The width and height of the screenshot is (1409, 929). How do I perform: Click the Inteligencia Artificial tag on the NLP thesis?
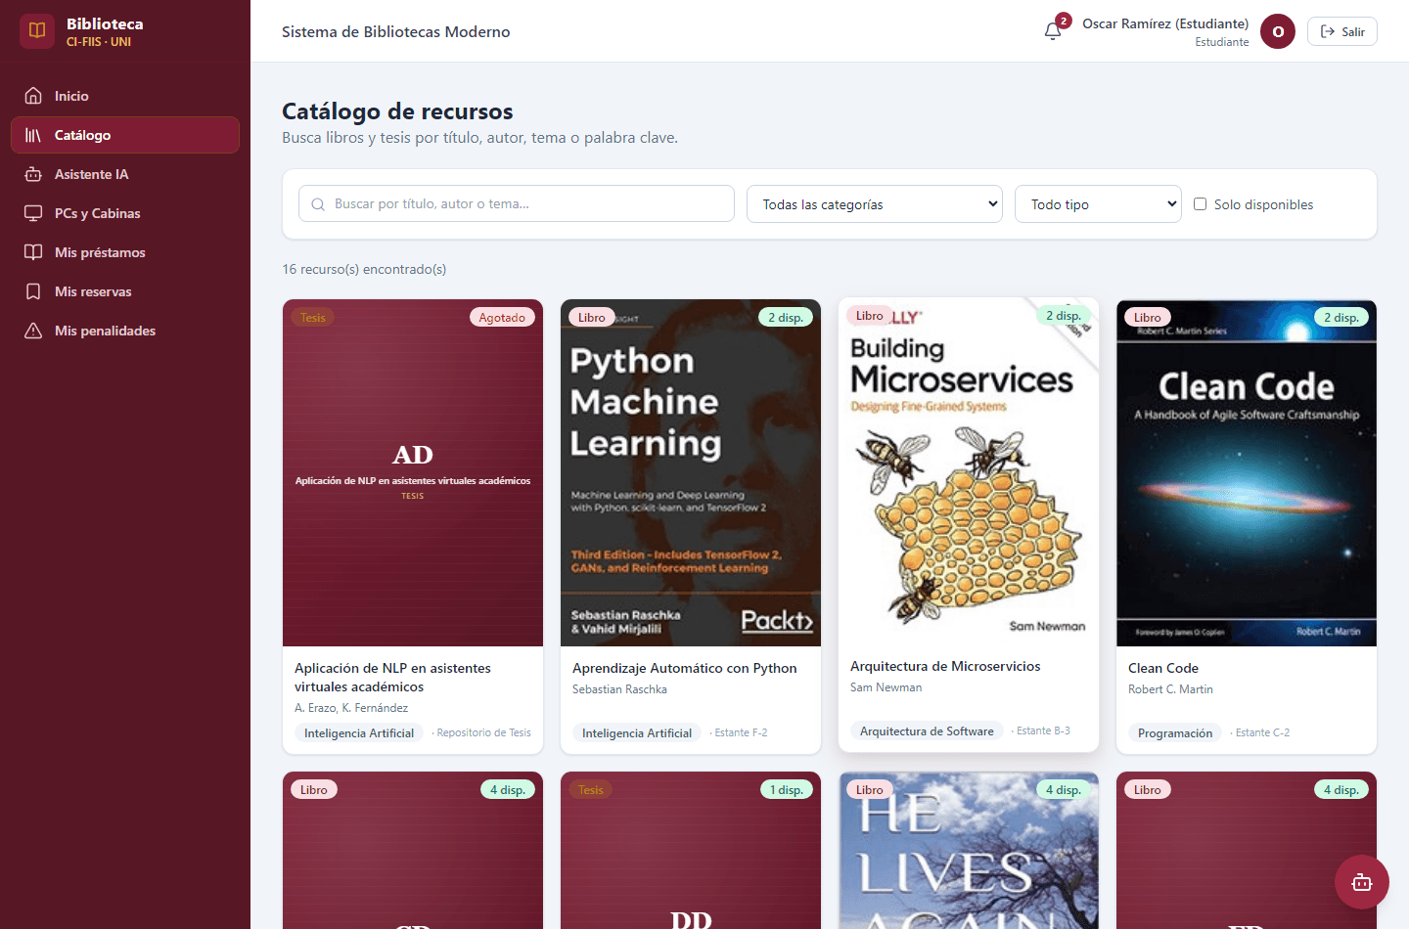click(x=359, y=732)
